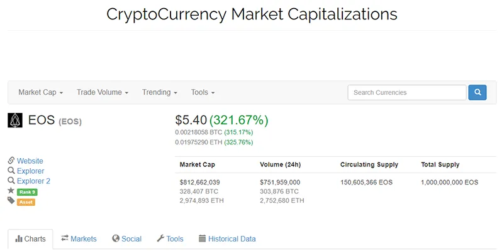Click the blue search magnifier button
The image size is (502, 251).
point(477,92)
